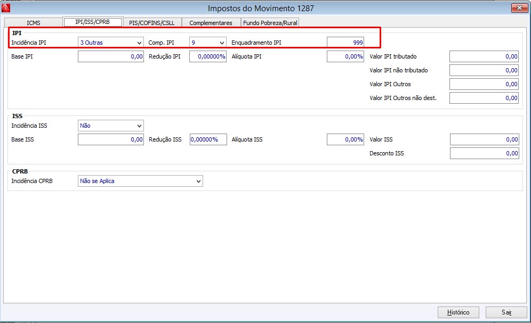Viewport: 531px width, 323px height.
Task: Click the Base ISS input field
Action: pyautogui.click(x=111, y=139)
